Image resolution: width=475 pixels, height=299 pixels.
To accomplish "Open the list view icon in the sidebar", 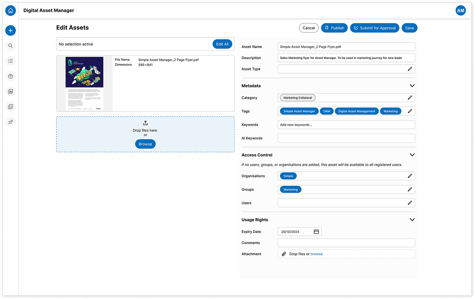I will 10,61.
